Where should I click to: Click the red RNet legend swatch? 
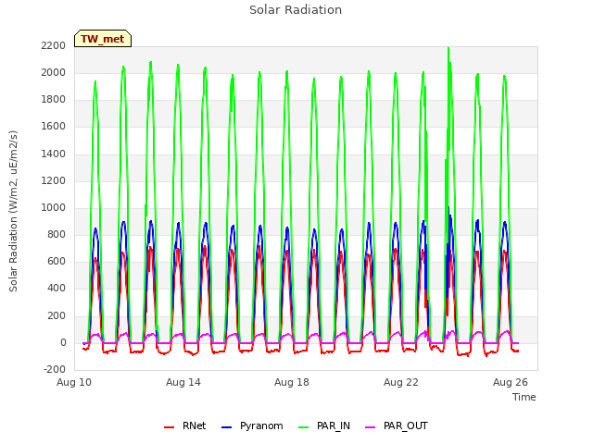[169, 427]
